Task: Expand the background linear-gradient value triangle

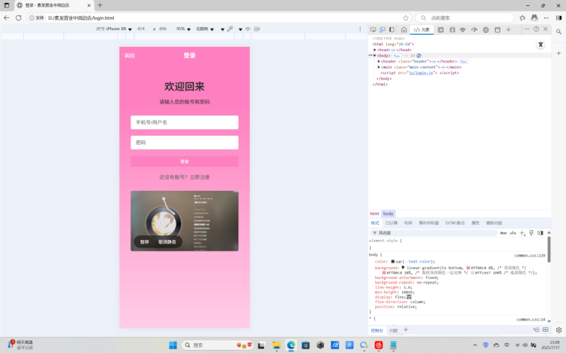Action: pyautogui.click(x=403, y=268)
